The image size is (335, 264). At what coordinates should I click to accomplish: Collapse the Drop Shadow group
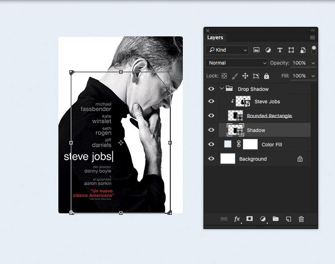(x=222, y=88)
